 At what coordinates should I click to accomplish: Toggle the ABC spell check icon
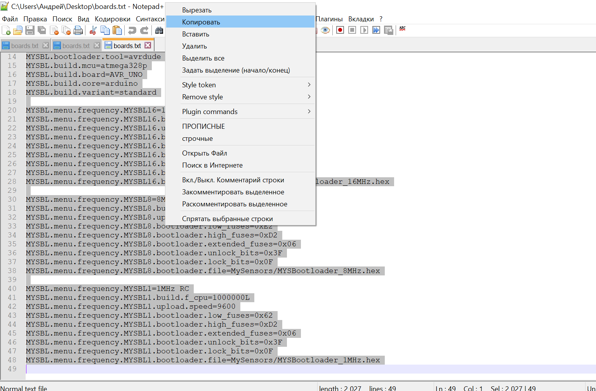coord(402,29)
